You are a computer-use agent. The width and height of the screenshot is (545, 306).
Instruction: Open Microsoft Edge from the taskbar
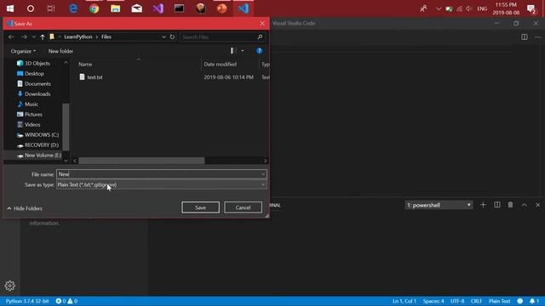click(73, 8)
